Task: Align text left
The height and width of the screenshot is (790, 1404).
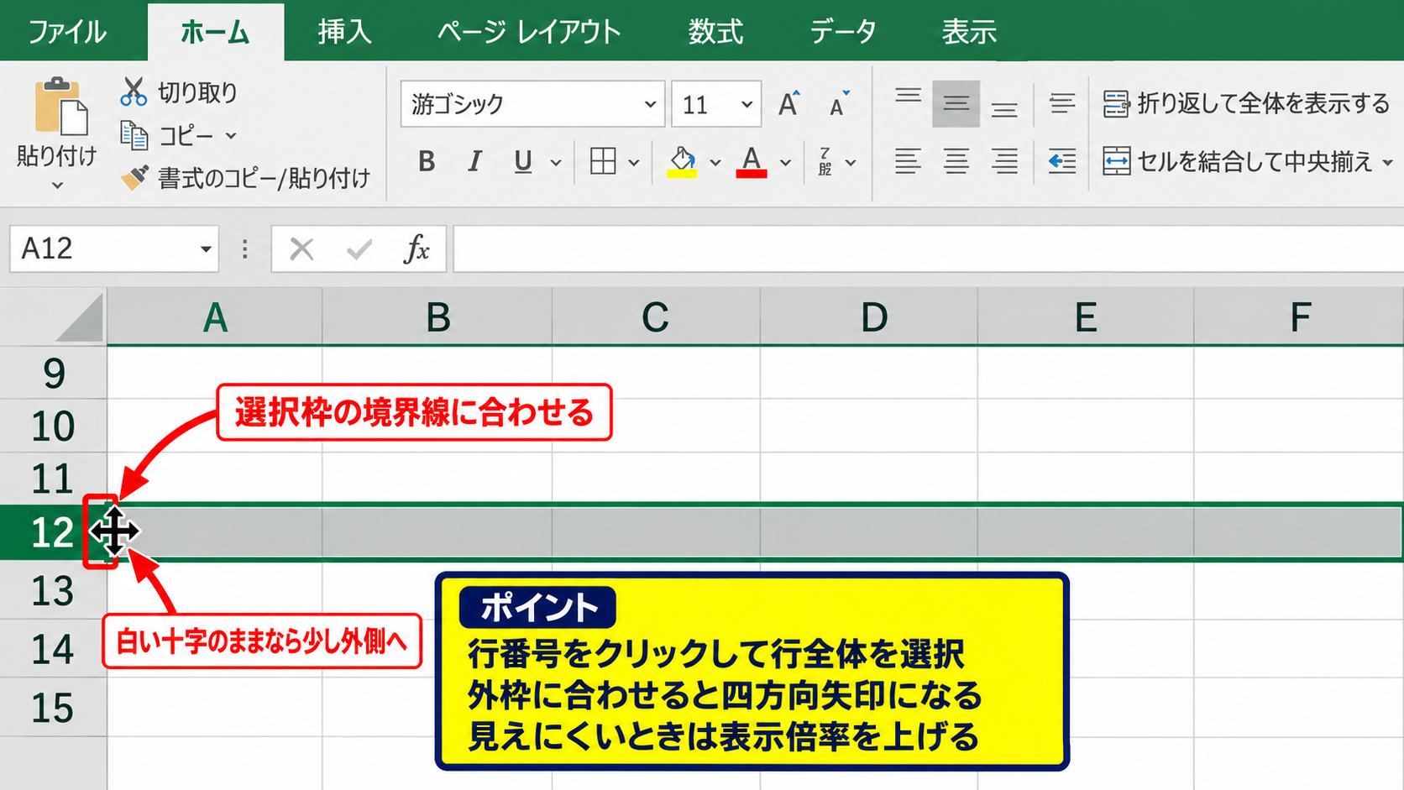Action: tap(908, 161)
